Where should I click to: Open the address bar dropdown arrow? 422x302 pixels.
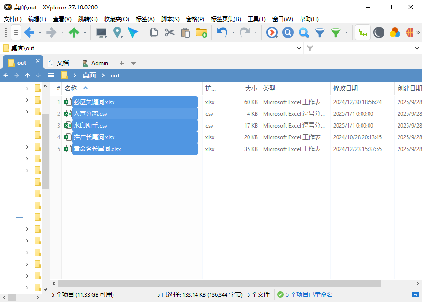coord(300,48)
